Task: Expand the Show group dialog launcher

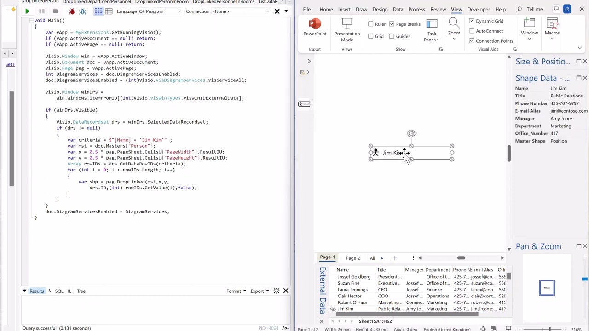Action: (x=440, y=49)
